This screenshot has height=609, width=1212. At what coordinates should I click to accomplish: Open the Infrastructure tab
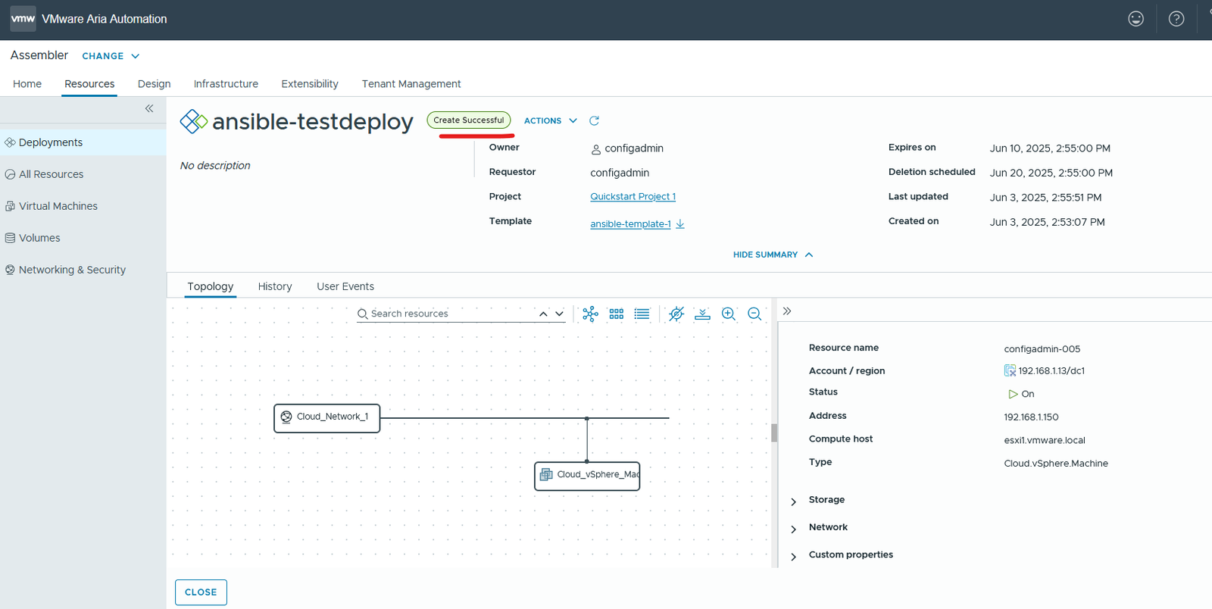tap(226, 84)
